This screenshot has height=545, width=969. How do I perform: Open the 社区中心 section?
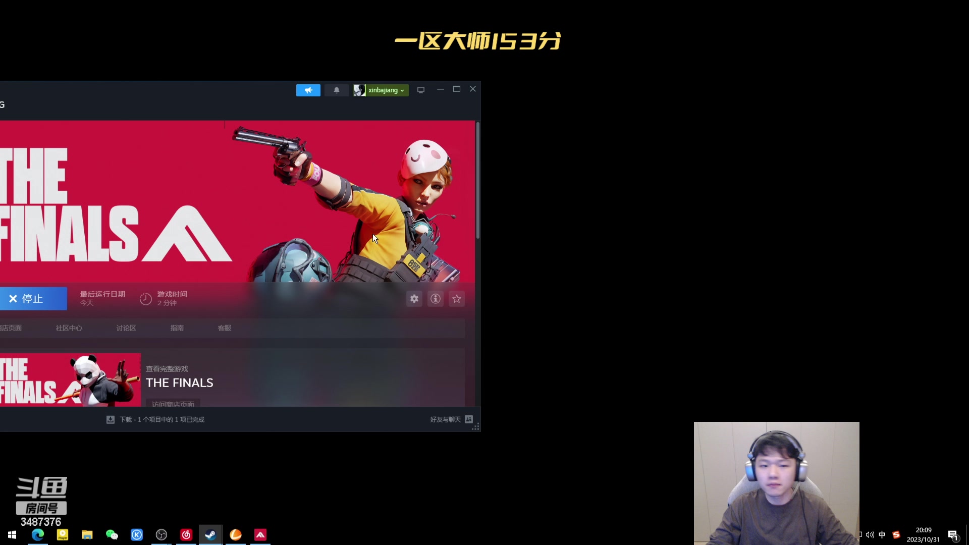tap(69, 328)
